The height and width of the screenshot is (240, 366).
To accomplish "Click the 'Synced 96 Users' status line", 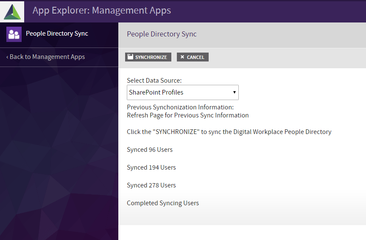I will coord(150,150).
